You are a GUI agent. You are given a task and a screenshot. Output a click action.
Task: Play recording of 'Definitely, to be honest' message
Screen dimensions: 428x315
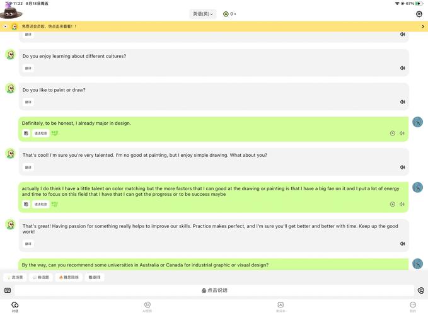coord(392,134)
